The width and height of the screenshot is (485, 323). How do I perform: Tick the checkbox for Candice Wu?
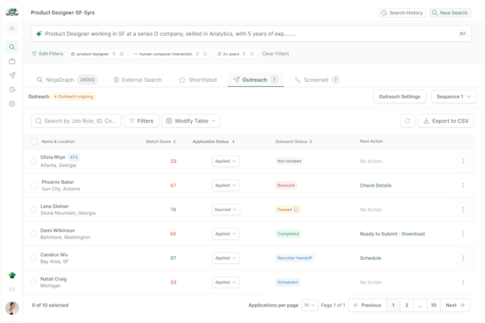(34, 258)
